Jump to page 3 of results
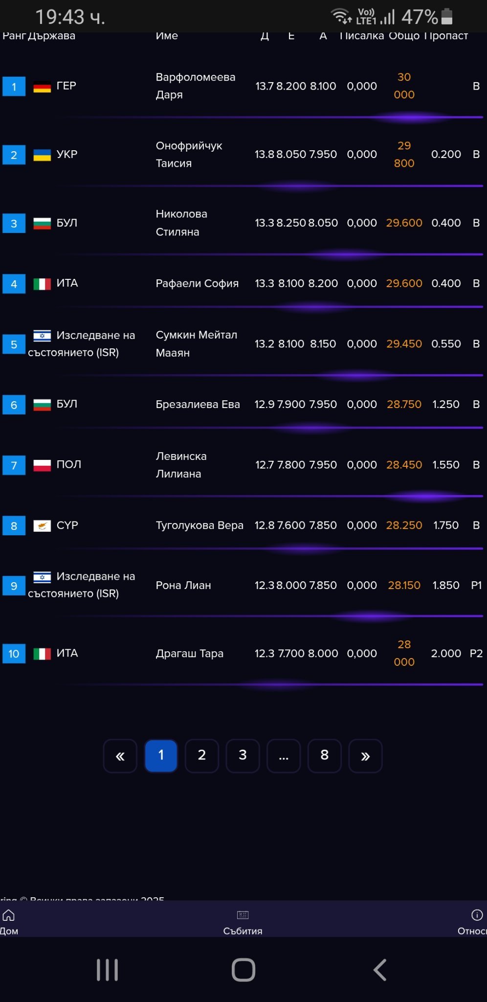This screenshot has width=487, height=1002. point(243,756)
